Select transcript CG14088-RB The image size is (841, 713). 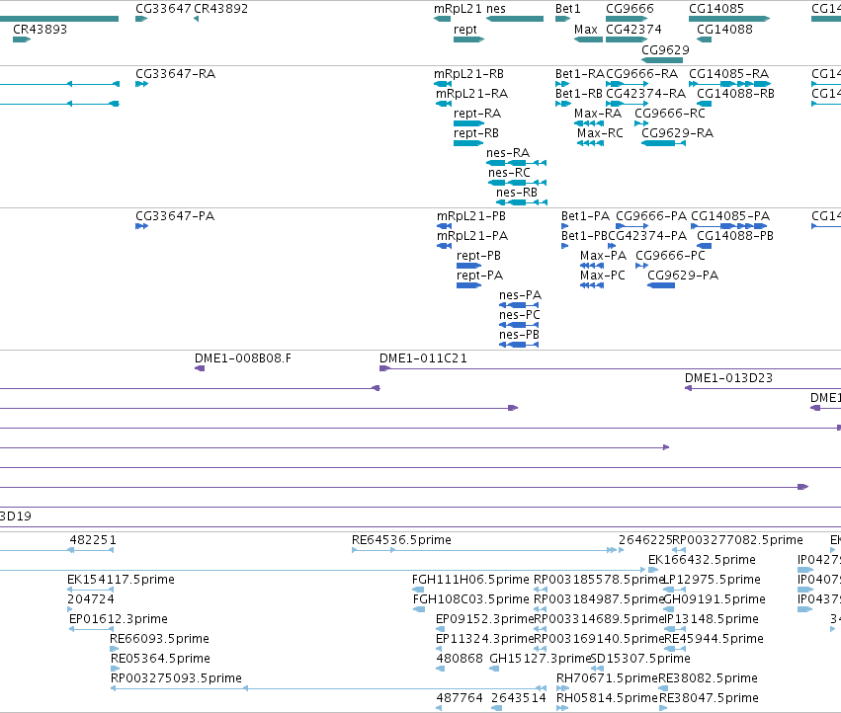pos(705,104)
